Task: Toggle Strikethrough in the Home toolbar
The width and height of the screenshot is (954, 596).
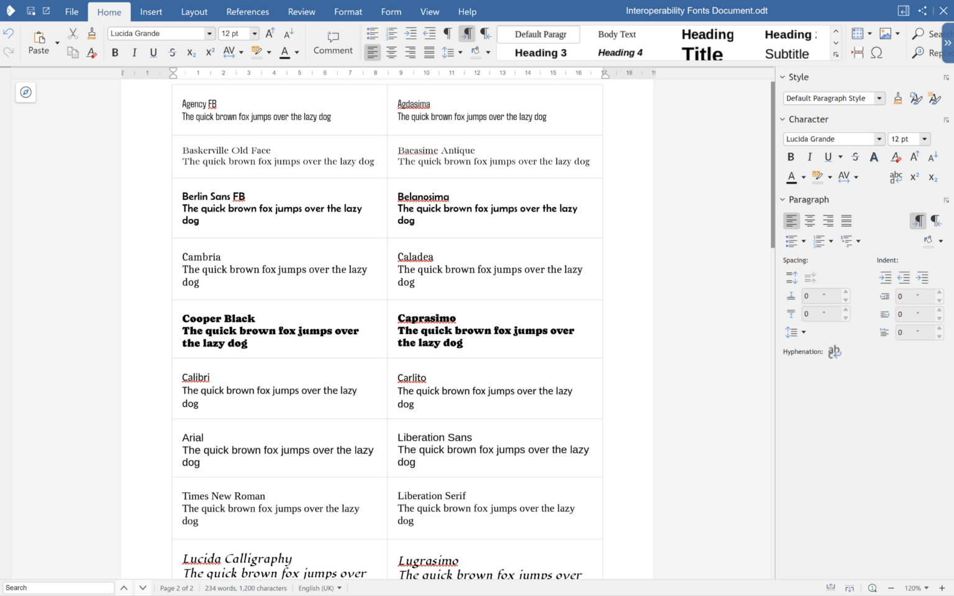Action: 173,53
